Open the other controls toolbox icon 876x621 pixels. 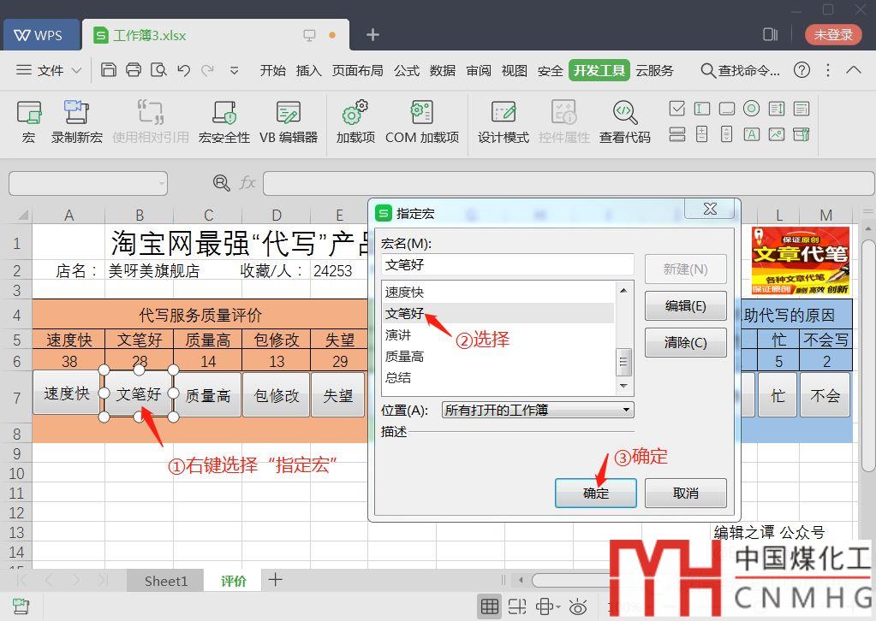tap(802, 134)
